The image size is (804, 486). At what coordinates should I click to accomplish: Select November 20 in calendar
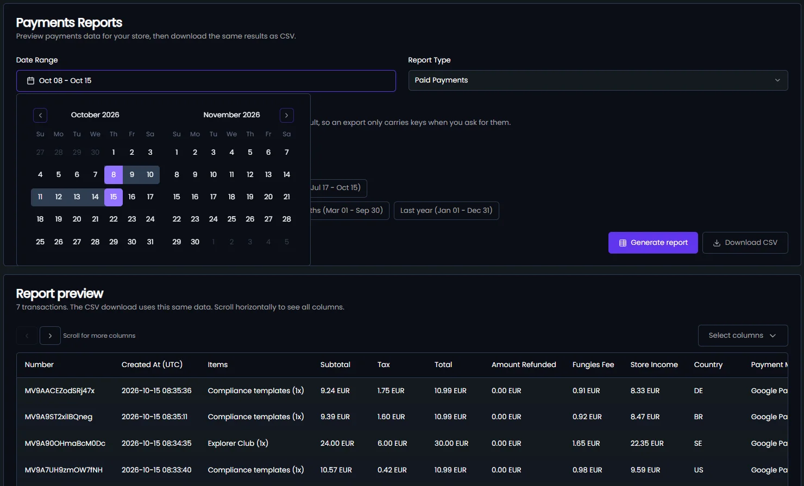(268, 197)
